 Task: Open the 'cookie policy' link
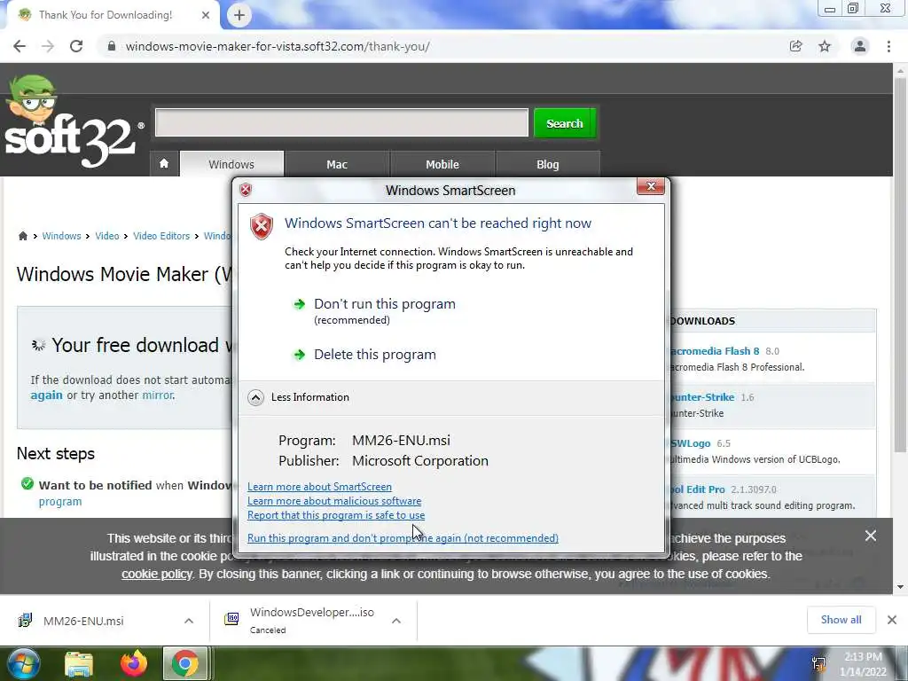click(x=156, y=574)
